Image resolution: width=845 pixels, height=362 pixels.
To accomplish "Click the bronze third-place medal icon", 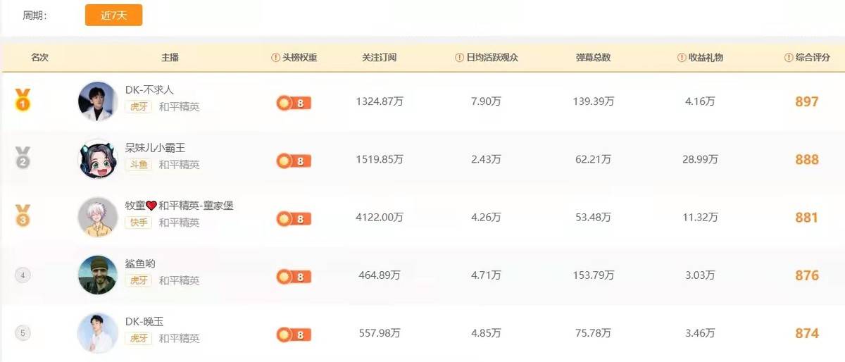I will click(23, 216).
